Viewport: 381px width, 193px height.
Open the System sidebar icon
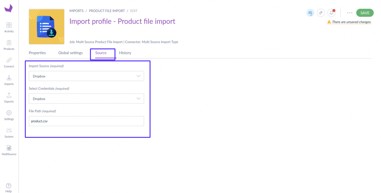pos(9,132)
